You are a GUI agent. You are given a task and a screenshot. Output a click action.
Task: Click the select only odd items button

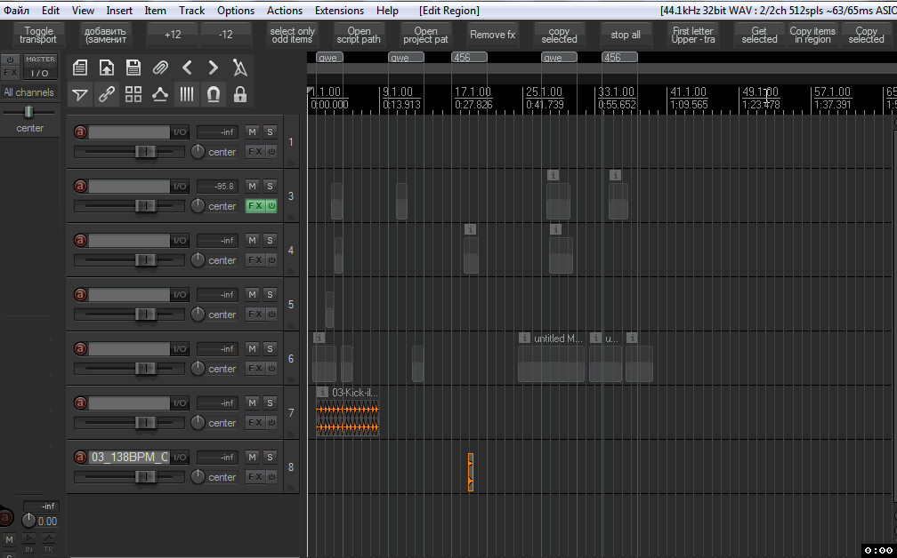click(292, 35)
